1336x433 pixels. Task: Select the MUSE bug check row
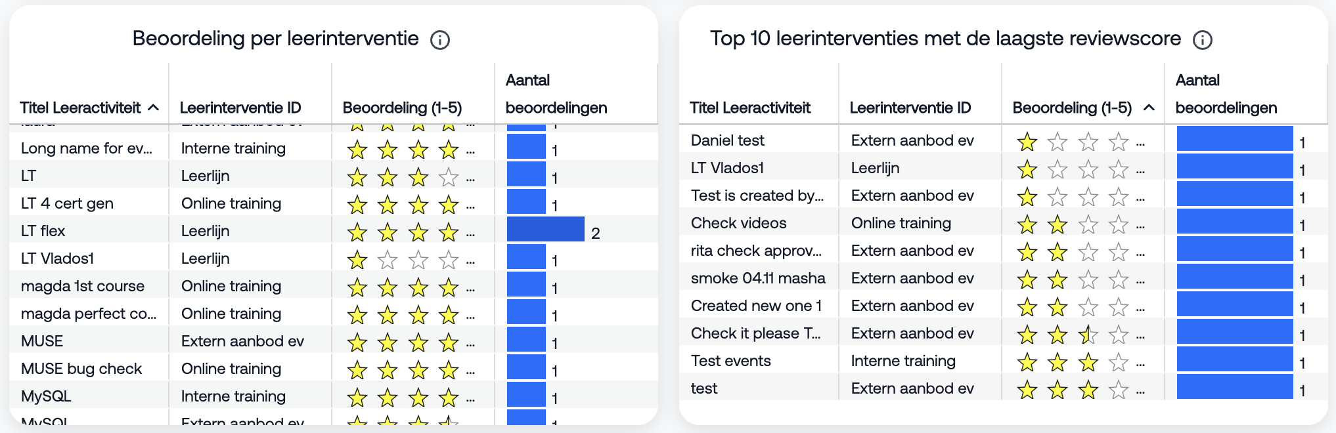coord(81,369)
